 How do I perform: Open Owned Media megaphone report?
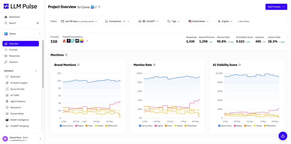(x=7, y=114)
